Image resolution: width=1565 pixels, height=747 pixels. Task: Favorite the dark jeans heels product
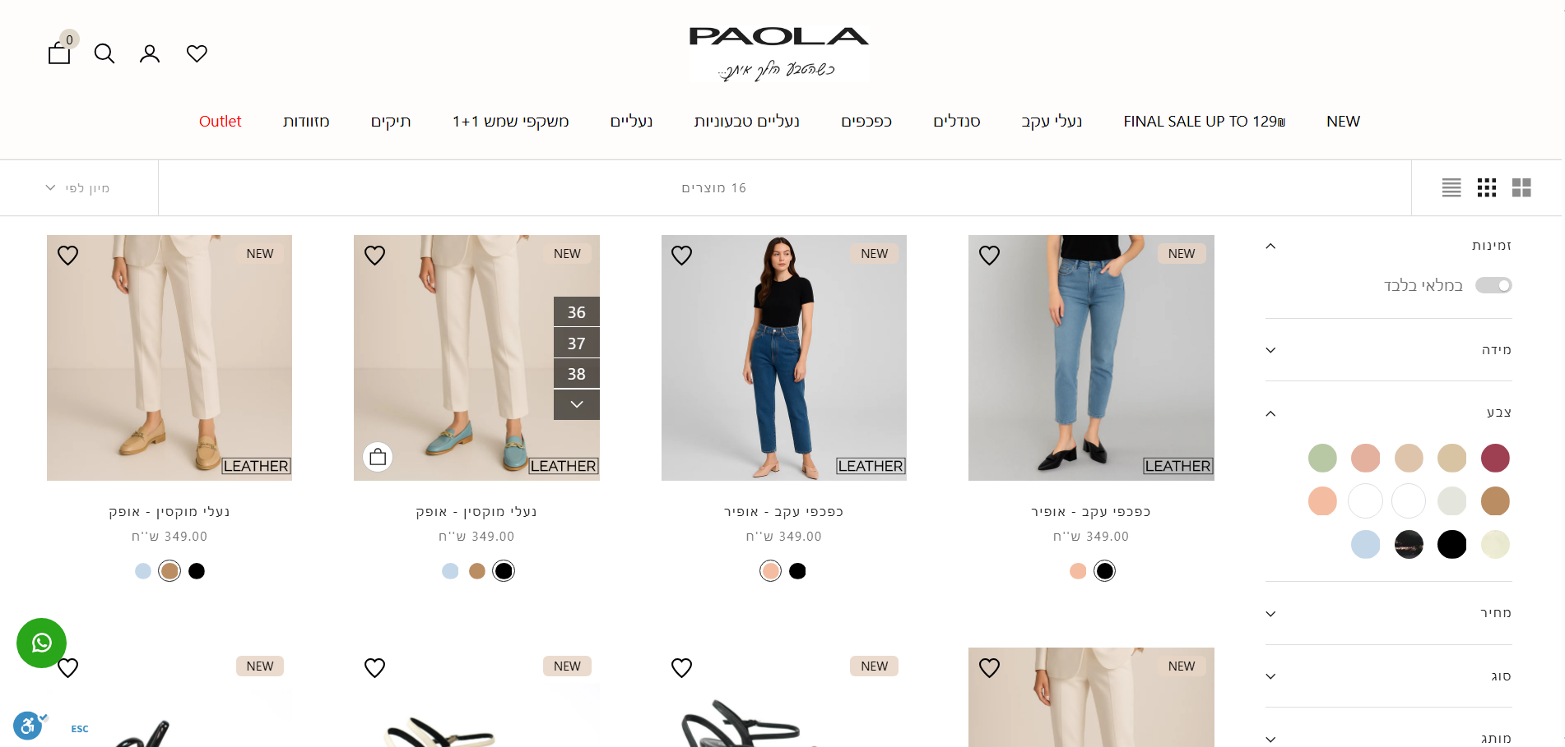(682, 256)
